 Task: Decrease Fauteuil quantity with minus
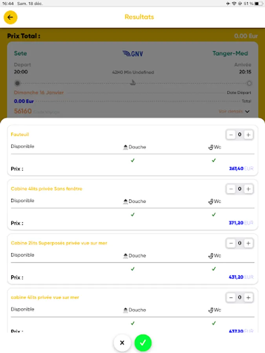tap(231, 135)
